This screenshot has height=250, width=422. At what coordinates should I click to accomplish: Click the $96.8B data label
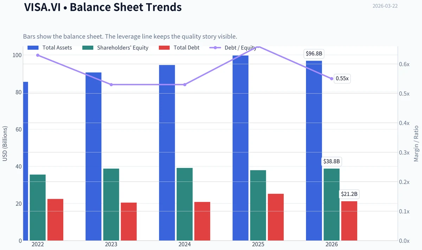pyautogui.click(x=314, y=54)
